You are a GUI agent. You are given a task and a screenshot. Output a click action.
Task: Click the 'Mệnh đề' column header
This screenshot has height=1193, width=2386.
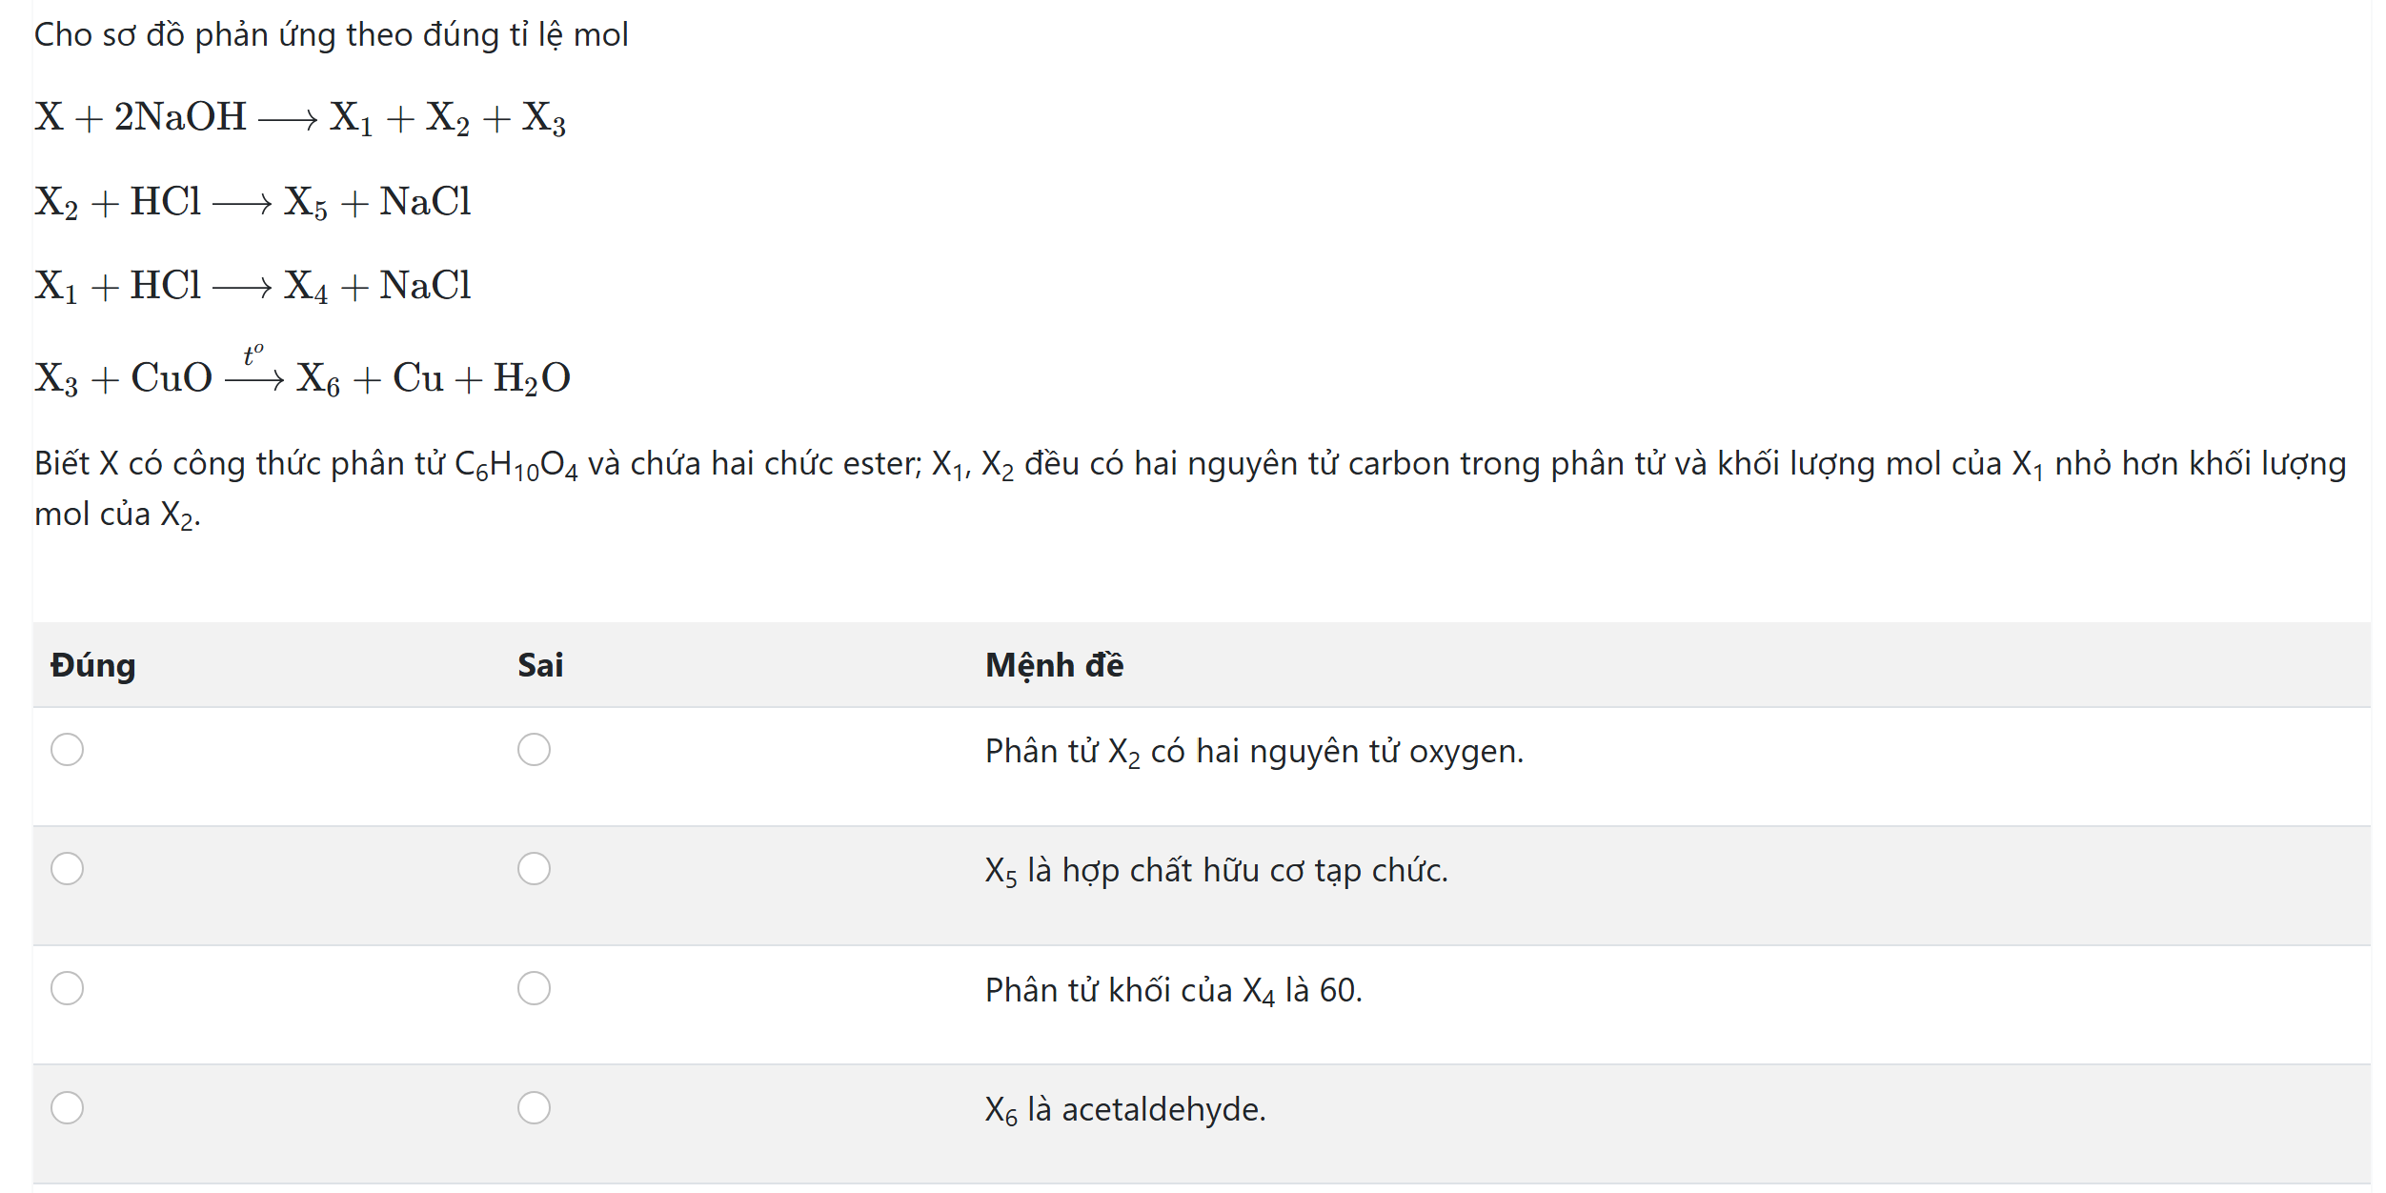(x=1054, y=665)
